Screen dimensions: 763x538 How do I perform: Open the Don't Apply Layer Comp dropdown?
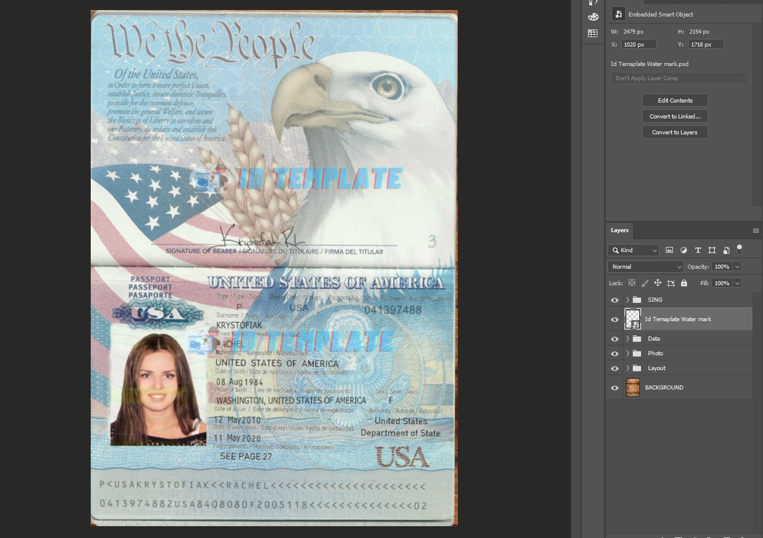[x=679, y=78]
